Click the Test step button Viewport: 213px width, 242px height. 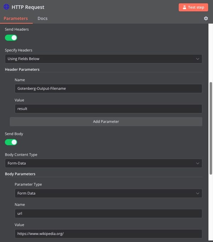[193, 7]
